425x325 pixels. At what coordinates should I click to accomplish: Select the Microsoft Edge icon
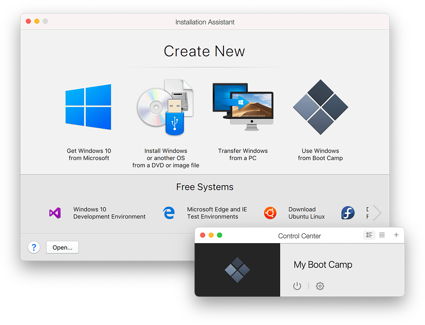[168, 213]
